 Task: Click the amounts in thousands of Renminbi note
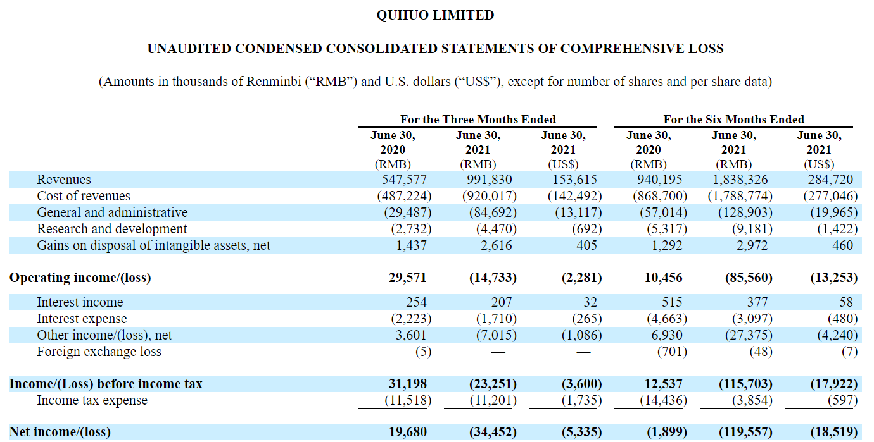tap(435, 82)
